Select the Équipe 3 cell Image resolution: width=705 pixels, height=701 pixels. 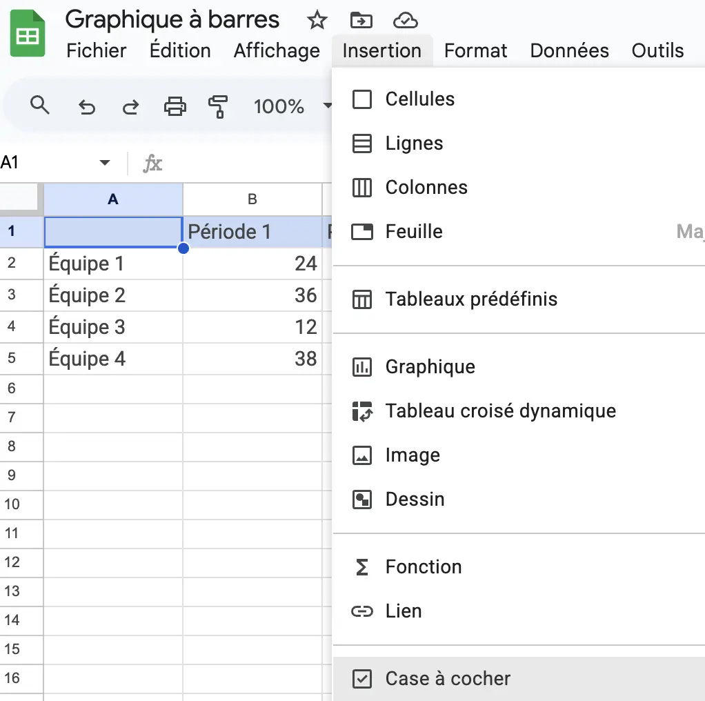(x=113, y=327)
